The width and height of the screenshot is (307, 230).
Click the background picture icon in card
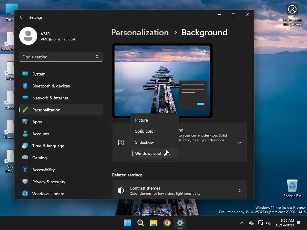coord(121,142)
